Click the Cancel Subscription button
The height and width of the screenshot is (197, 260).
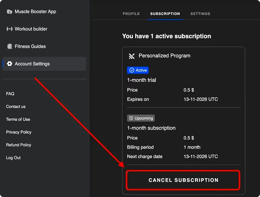point(183,180)
